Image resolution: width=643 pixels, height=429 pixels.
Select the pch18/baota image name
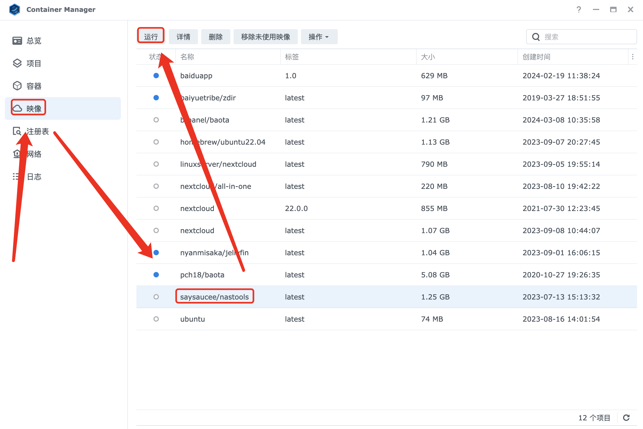(x=202, y=275)
